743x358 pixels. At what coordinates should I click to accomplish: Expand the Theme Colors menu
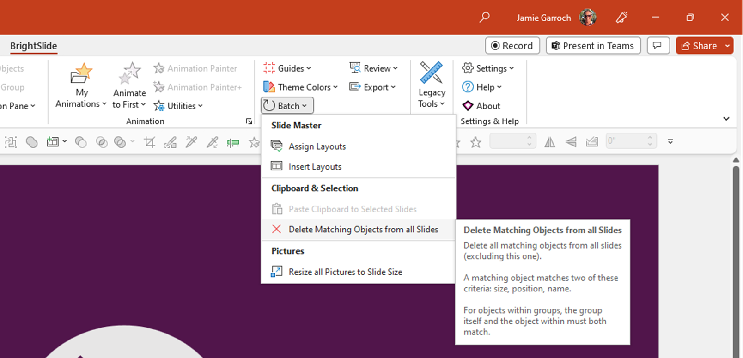tap(300, 87)
